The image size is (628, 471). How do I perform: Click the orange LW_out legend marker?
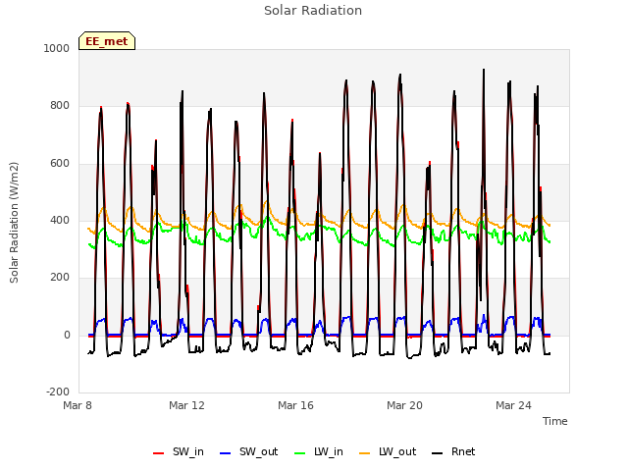click(365, 453)
